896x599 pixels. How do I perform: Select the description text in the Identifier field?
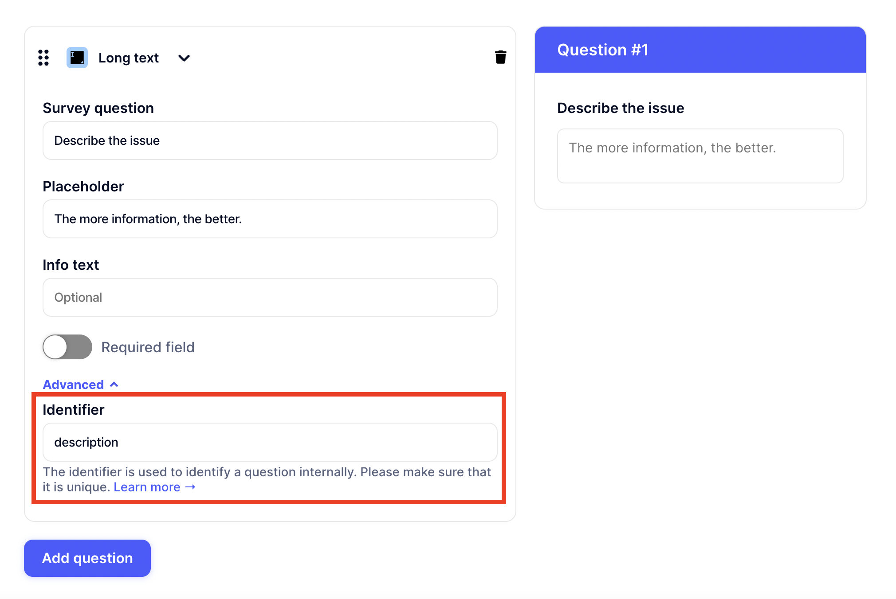point(86,442)
